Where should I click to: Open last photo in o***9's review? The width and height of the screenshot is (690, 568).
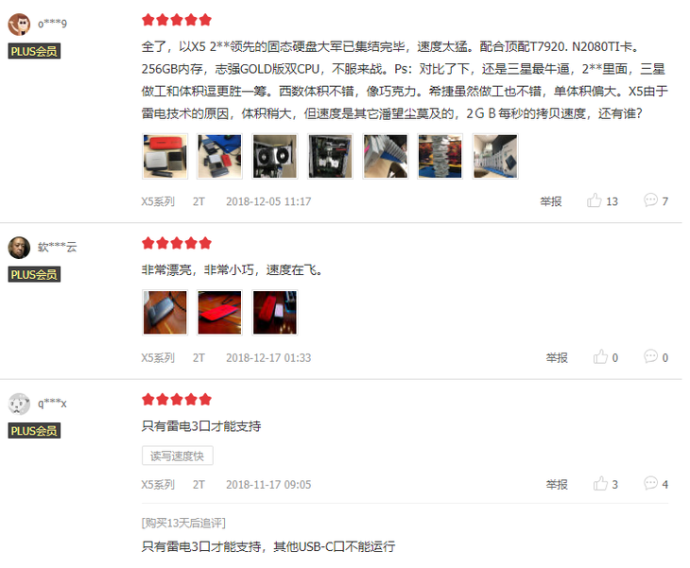click(495, 156)
